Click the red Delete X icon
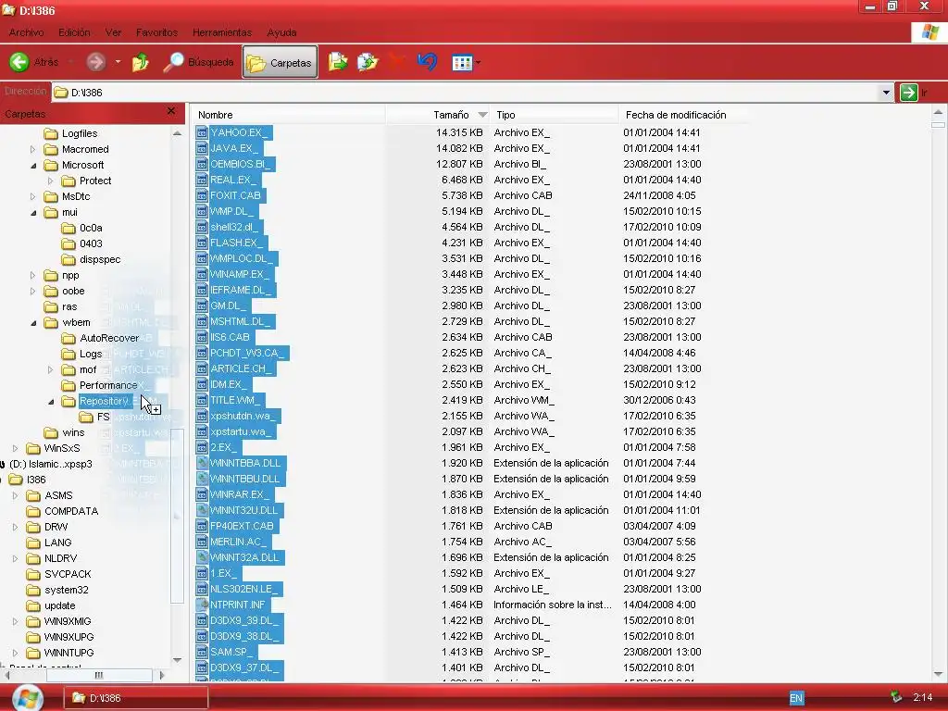The image size is (948, 711). pos(396,62)
